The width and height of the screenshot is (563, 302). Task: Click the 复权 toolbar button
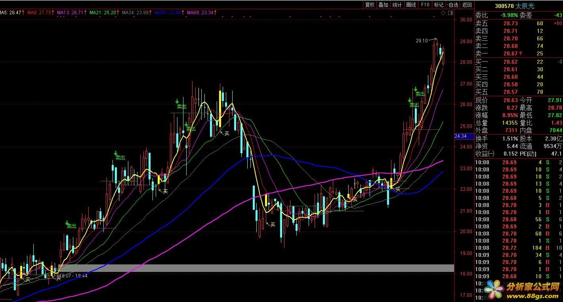(370, 5)
